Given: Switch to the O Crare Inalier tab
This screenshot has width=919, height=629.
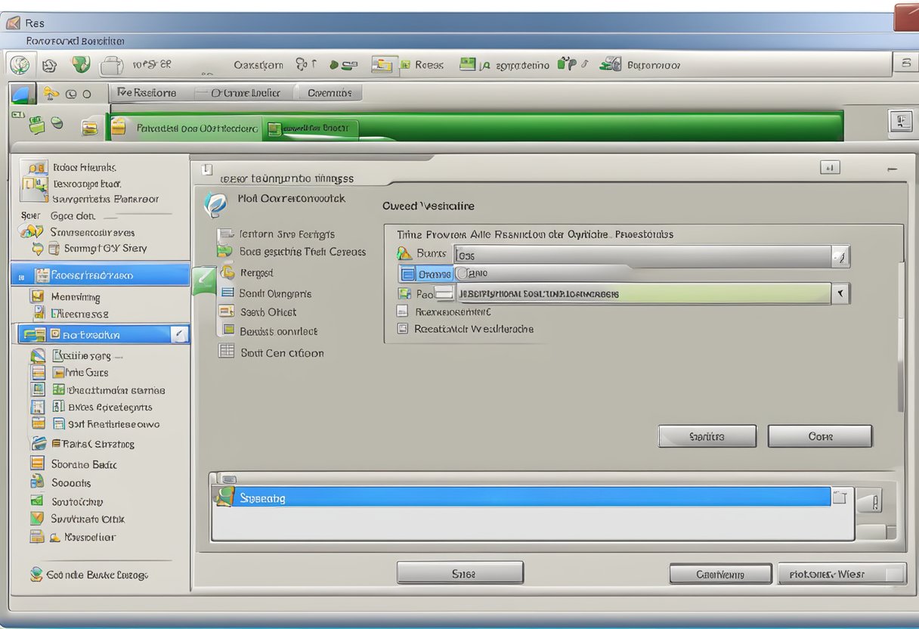Looking at the screenshot, I should (x=245, y=93).
